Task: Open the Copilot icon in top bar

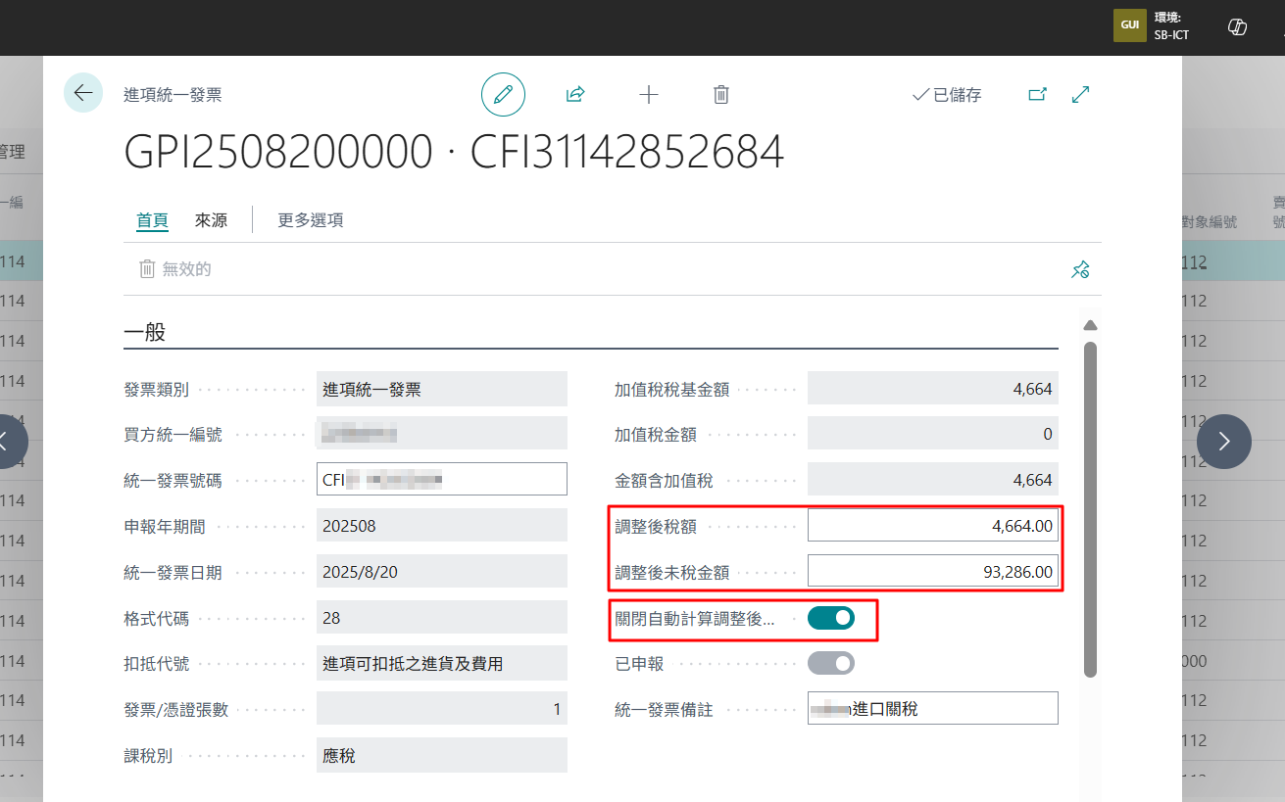Action: tap(1237, 26)
